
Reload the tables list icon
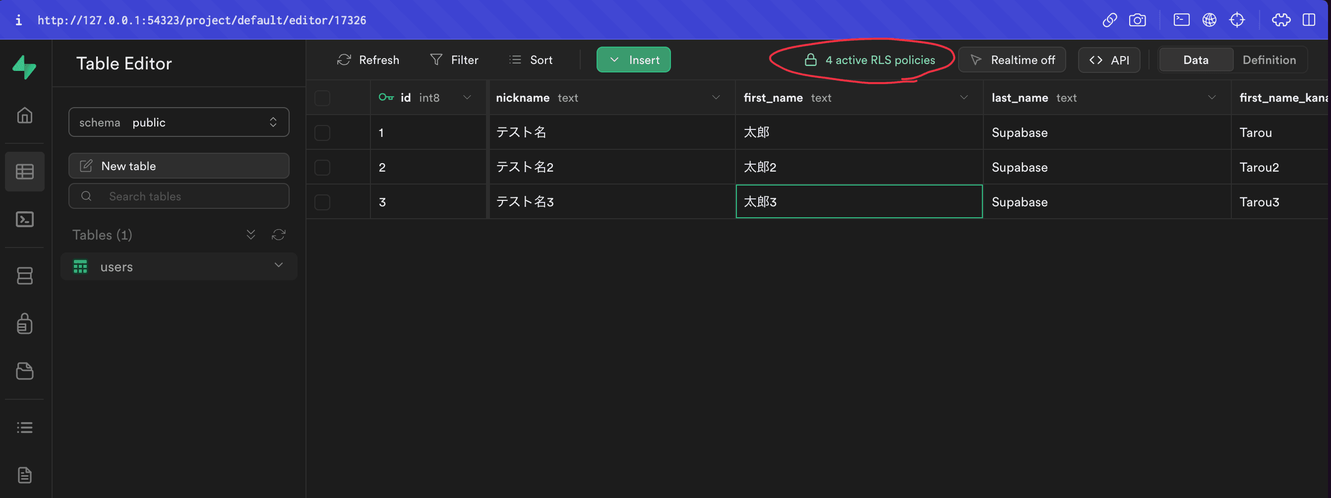pos(279,235)
